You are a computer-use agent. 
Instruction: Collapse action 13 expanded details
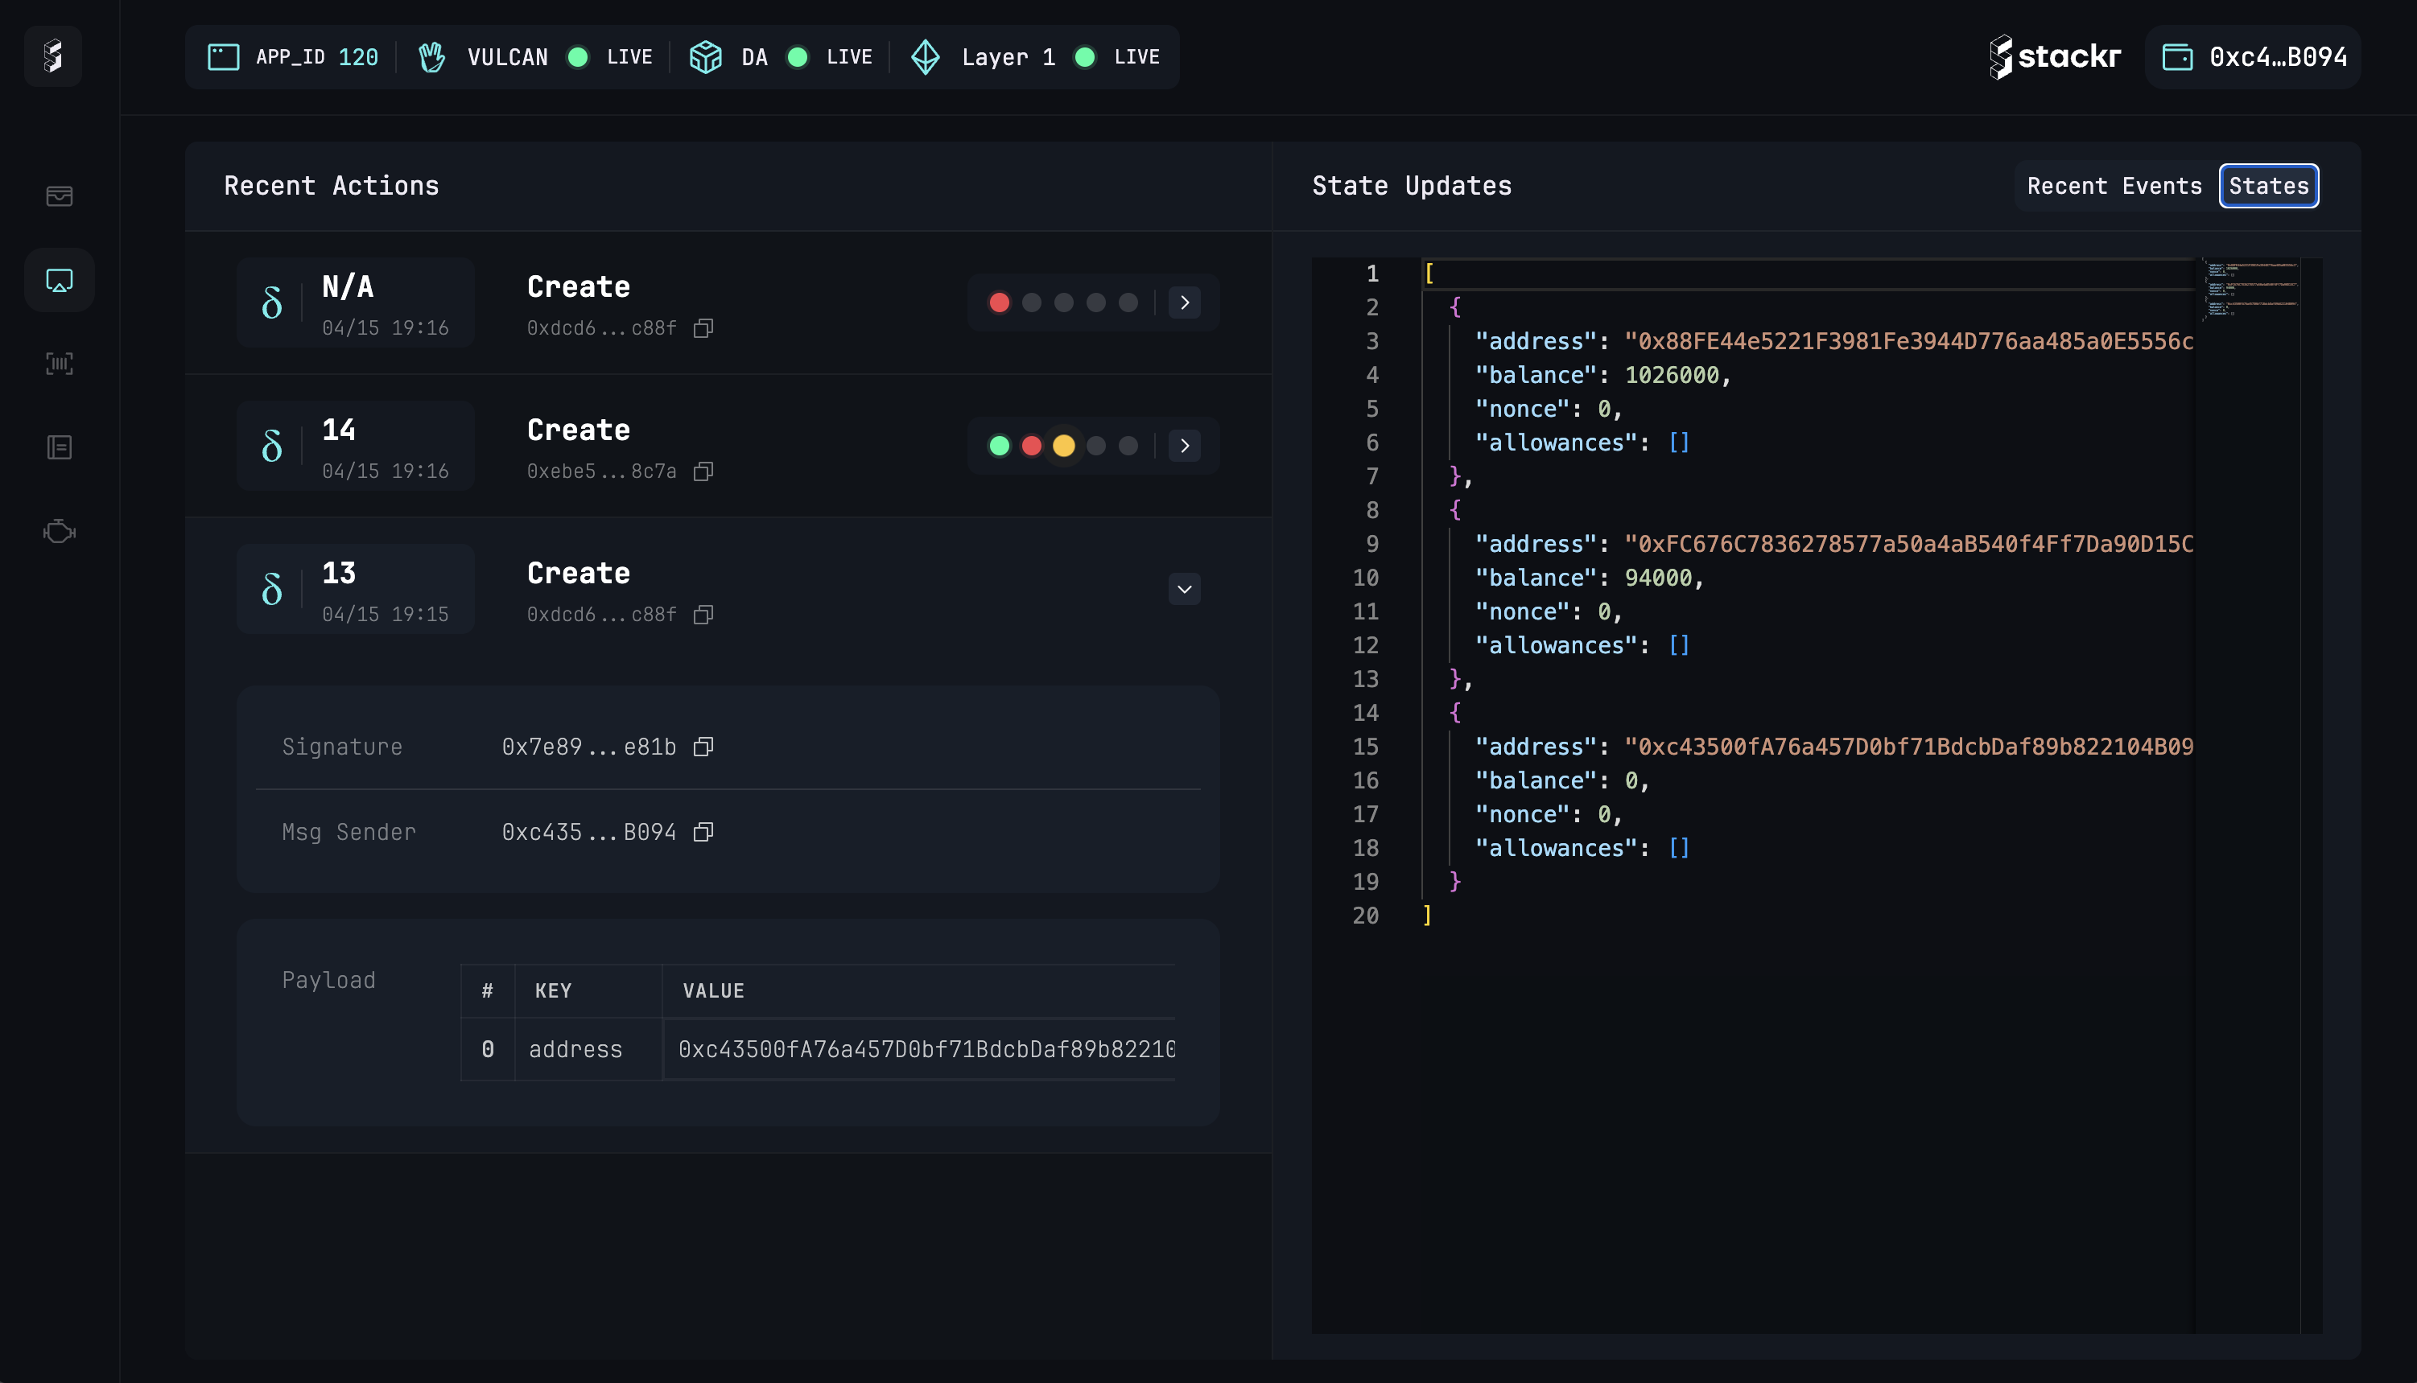click(1184, 588)
